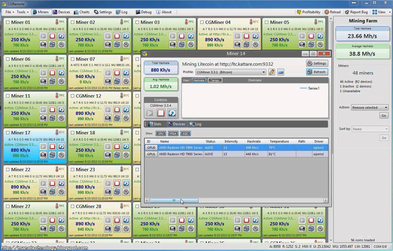Start Miner 02 with gray play icon
Image resolution: width=393 pixels, height=251 pixels.
coord(108,36)
